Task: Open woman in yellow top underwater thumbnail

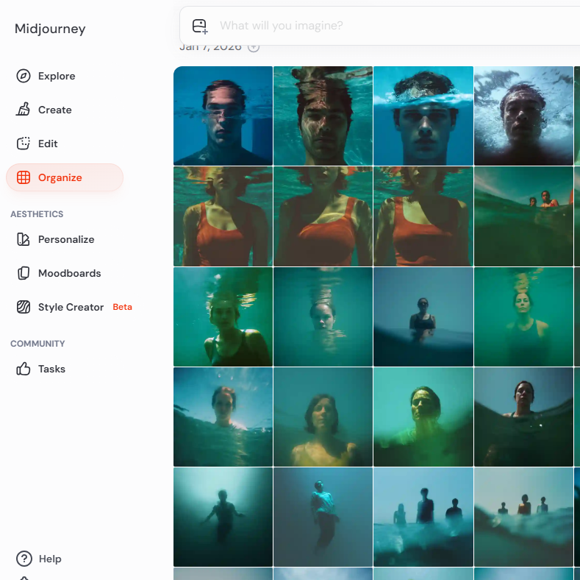Action: pyautogui.click(x=323, y=417)
